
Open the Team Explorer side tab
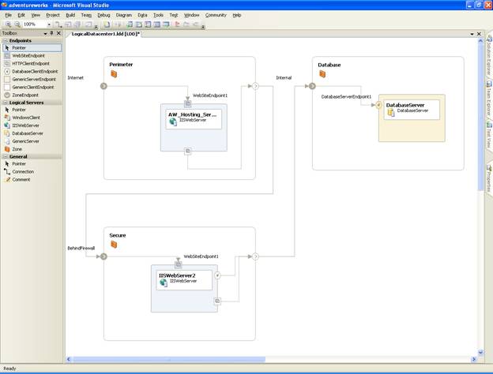click(x=489, y=99)
